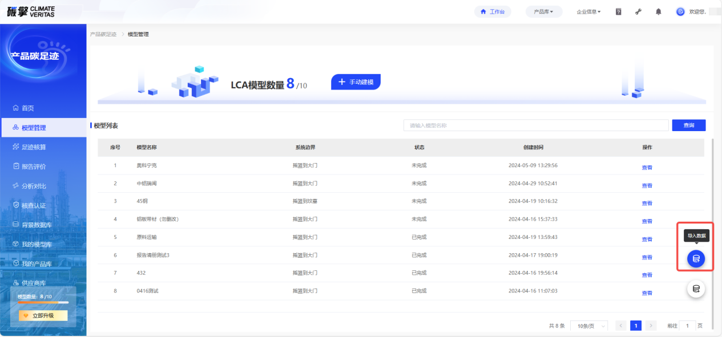The height and width of the screenshot is (337, 722).
Task: Click 查看 link for 奥科宁克
Action: click(x=647, y=167)
